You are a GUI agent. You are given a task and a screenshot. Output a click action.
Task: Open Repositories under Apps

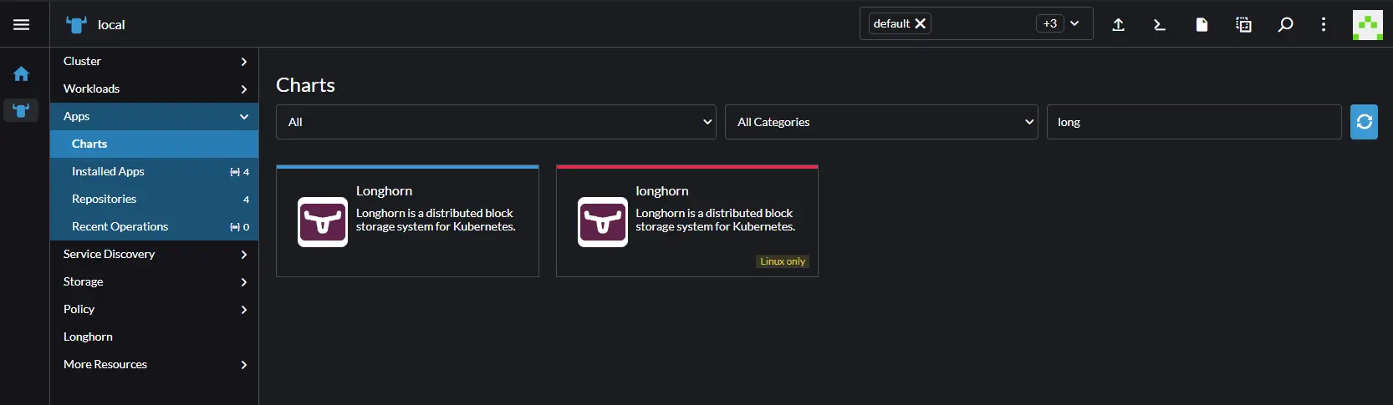pos(105,199)
